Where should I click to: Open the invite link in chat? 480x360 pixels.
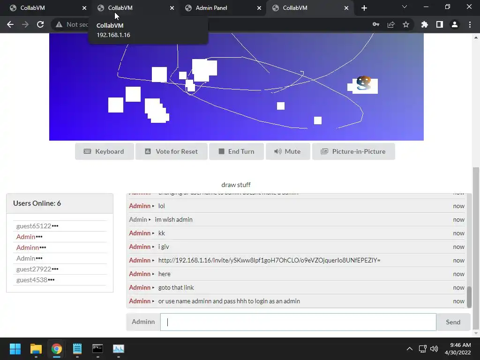269,260
